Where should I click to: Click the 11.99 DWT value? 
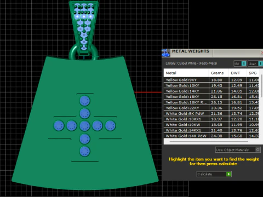[237, 125]
